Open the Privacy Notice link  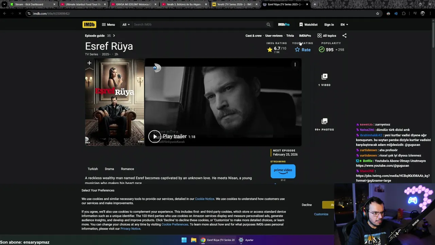[130, 229]
